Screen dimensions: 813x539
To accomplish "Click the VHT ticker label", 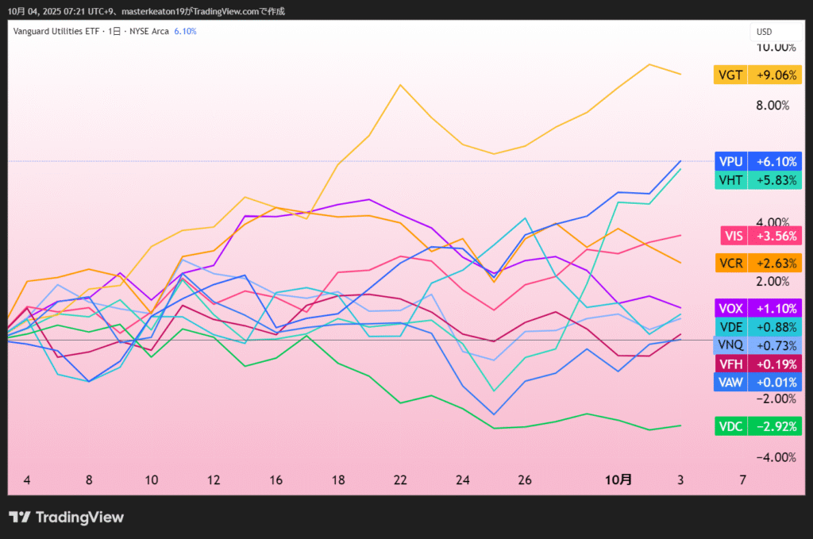I will [x=730, y=180].
